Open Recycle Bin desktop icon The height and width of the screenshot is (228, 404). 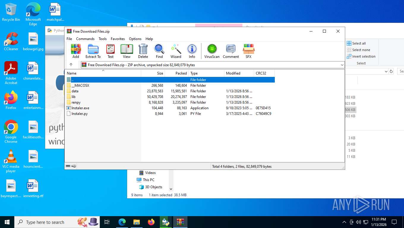[x=11, y=12]
